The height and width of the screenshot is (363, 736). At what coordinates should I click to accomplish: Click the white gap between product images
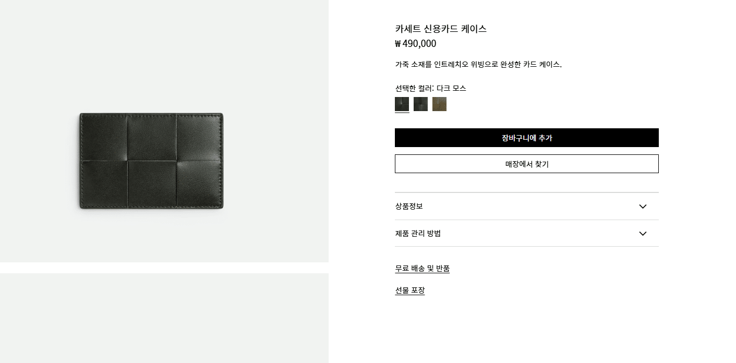point(164,268)
